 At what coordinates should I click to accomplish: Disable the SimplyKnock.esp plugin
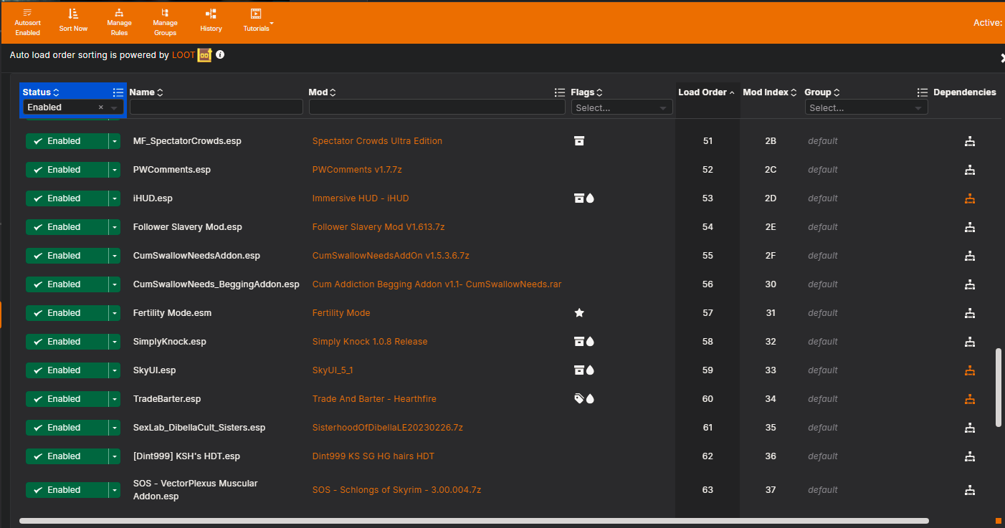(x=67, y=342)
